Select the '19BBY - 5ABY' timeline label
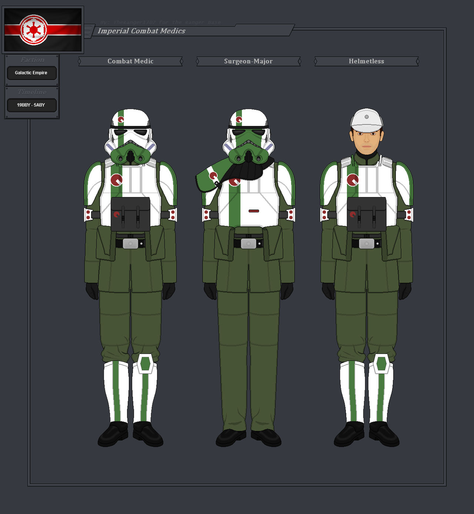Screen dimensions: 474x514 coord(31,105)
